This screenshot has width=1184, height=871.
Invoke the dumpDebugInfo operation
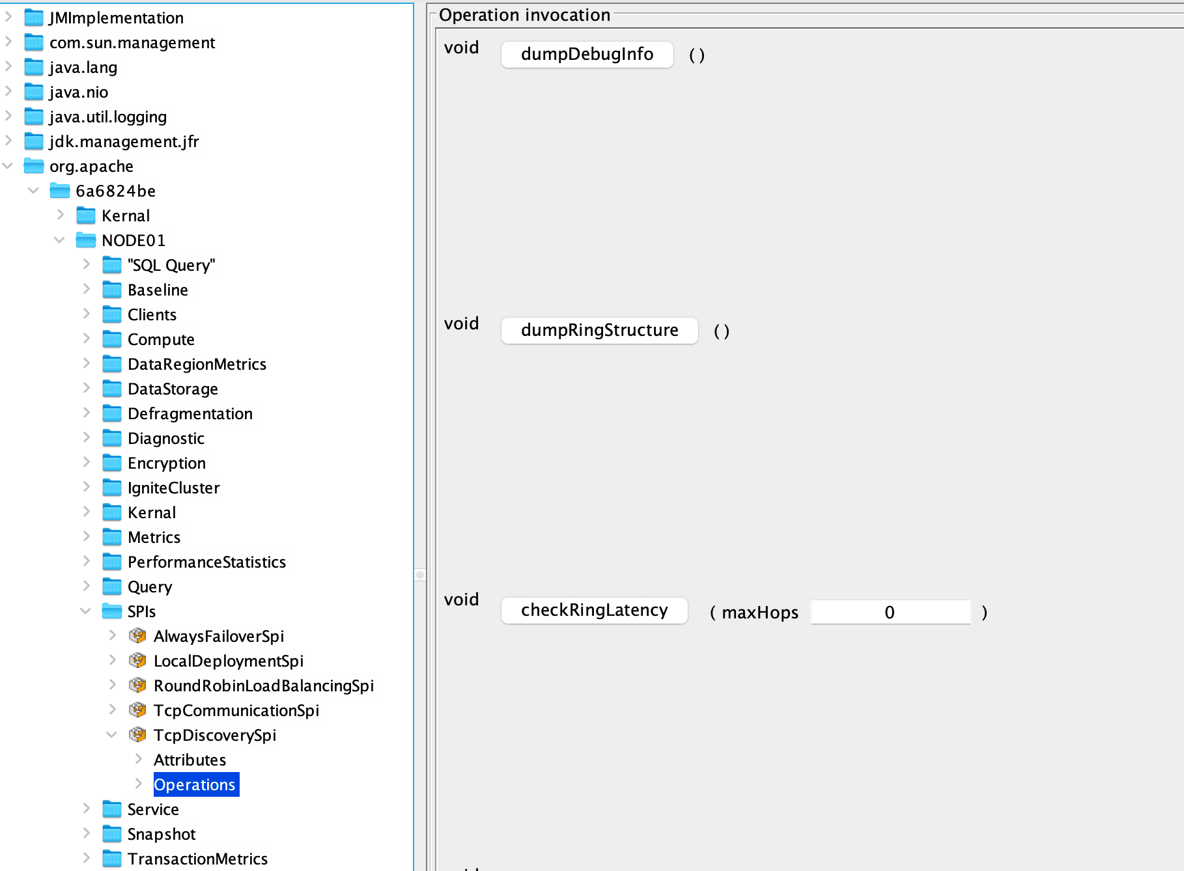tap(585, 54)
